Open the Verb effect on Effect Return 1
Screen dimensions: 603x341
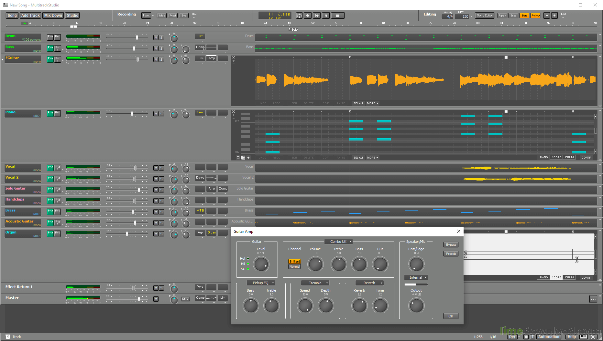coord(200,287)
